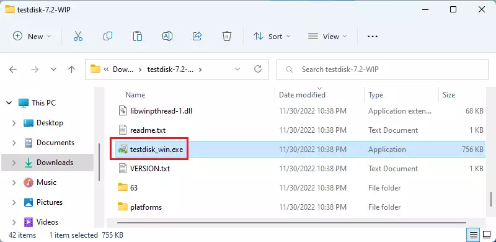Viewport: 496px width, 242px height.
Task: Open the New item menu
Action: click(32, 36)
